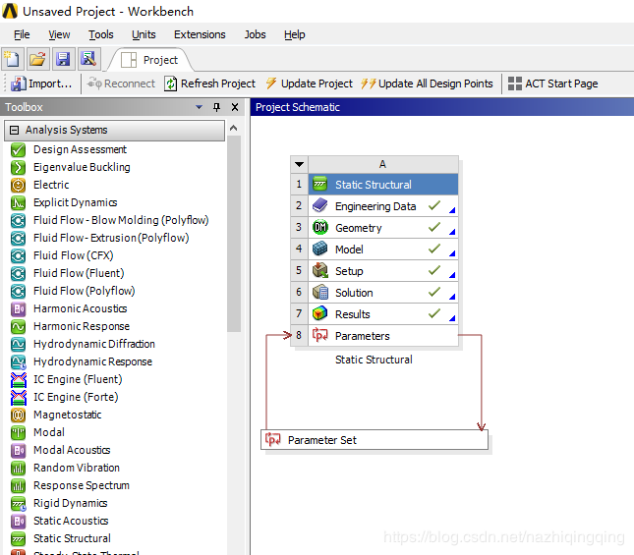This screenshot has height=555, width=634.
Task: Click Refresh Project
Action: [x=210, y=83]
